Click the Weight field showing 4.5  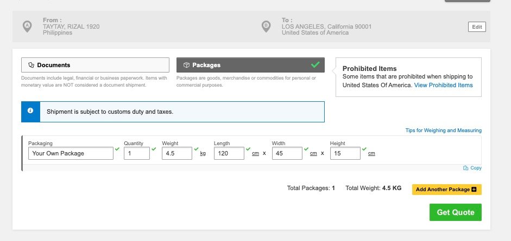(177, 153)
